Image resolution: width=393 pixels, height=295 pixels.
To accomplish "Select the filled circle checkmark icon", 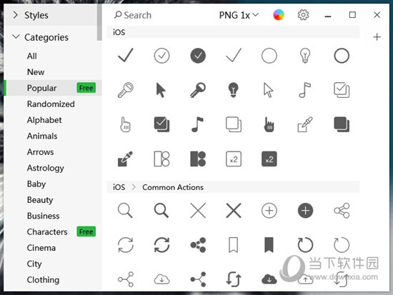I will click(198, 56).
